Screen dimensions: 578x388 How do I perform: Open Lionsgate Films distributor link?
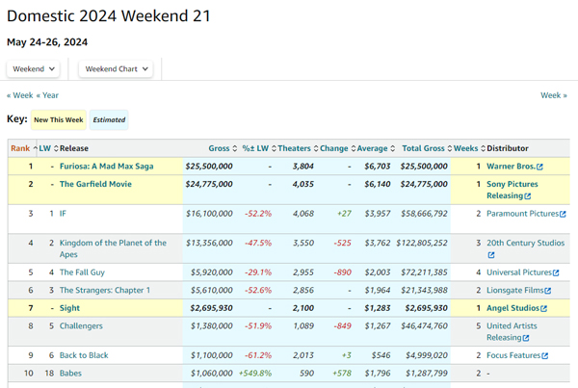click(515, 290)
